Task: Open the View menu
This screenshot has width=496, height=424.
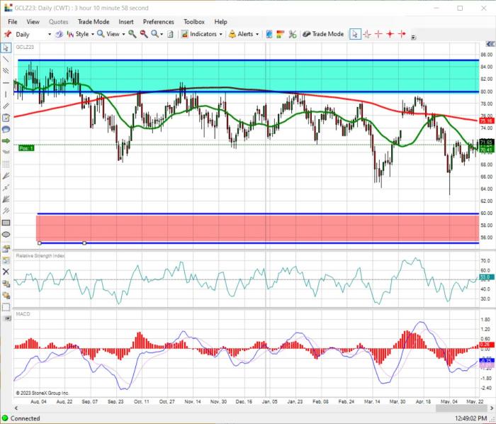Action: tap(33, 22)
